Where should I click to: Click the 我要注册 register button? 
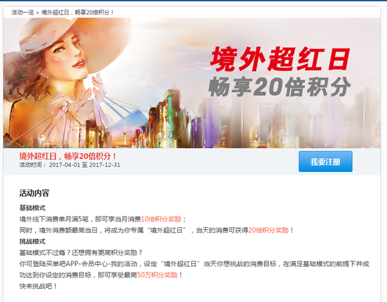pyautogui.click(x=325, y=162)
